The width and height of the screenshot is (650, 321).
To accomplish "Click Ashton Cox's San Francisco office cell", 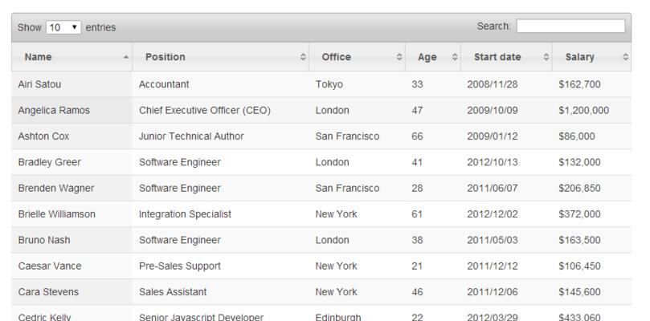I will coord(357,136).
